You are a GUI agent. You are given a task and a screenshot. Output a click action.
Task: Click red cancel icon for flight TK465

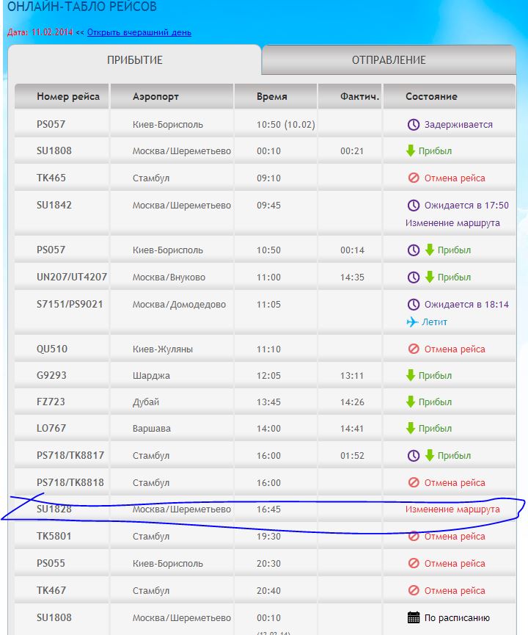pos(413,178)
